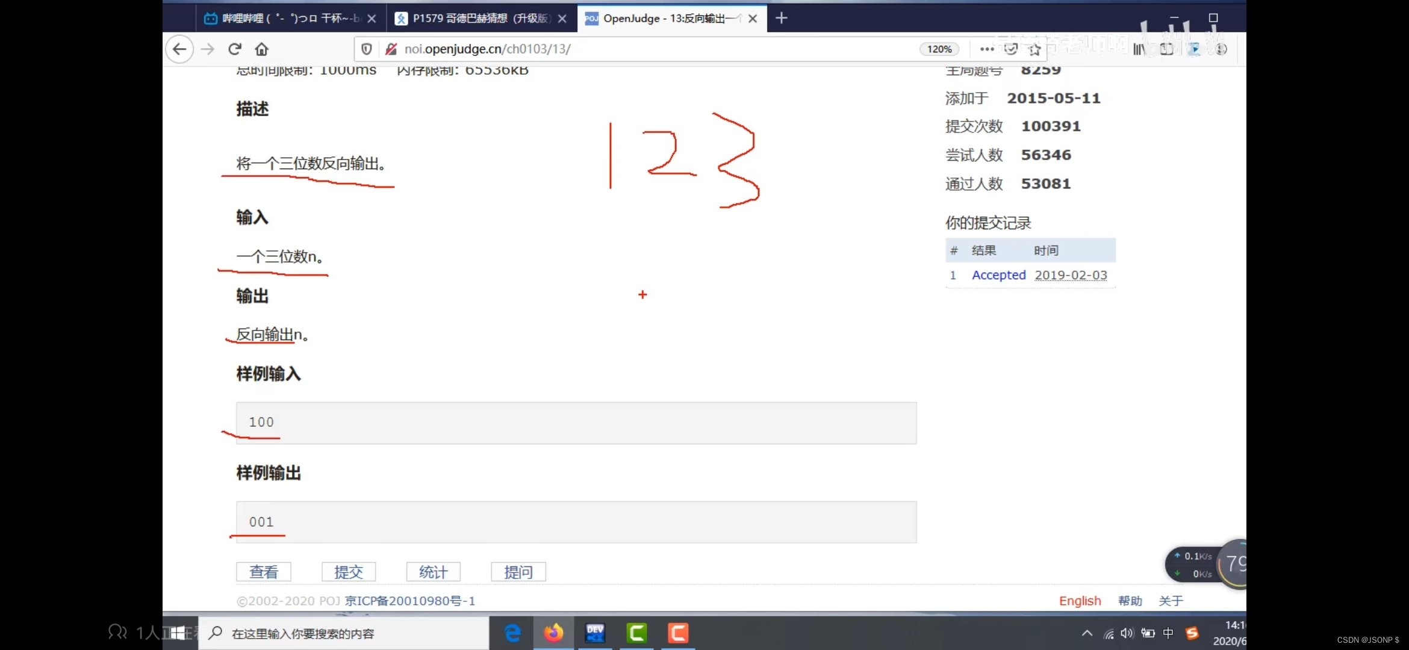Open a new browser tab
1409x650 pixels.
click(x=782, y=18)
